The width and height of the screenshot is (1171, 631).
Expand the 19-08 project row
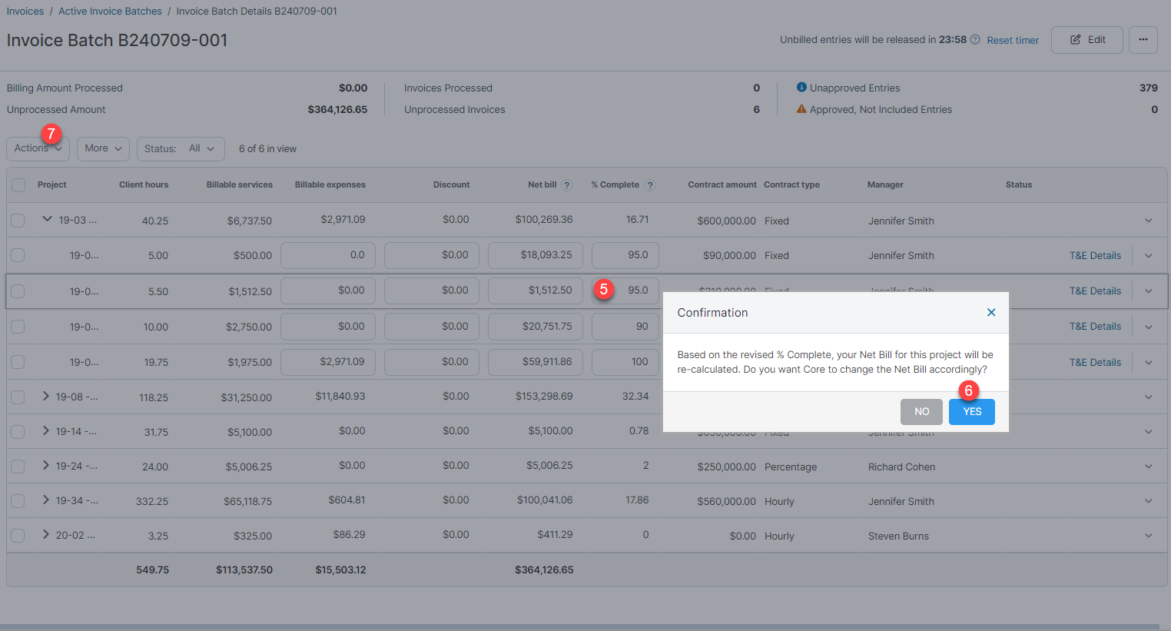46,396
